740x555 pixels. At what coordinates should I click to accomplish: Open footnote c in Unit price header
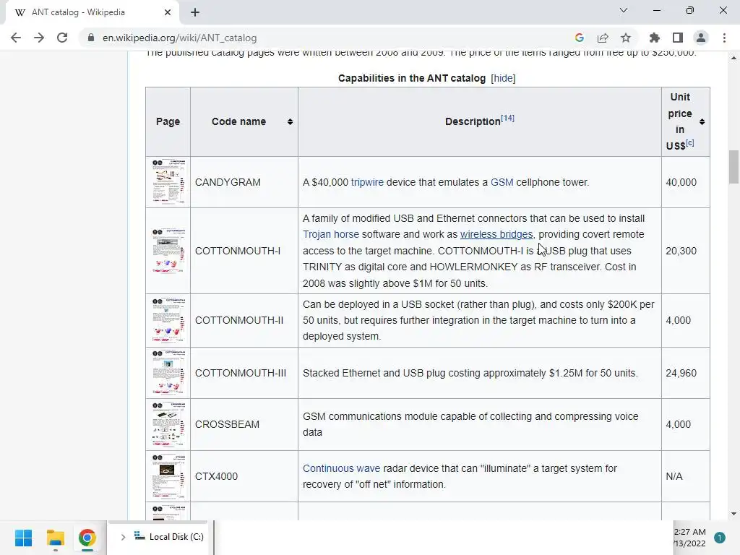(690, 142)
